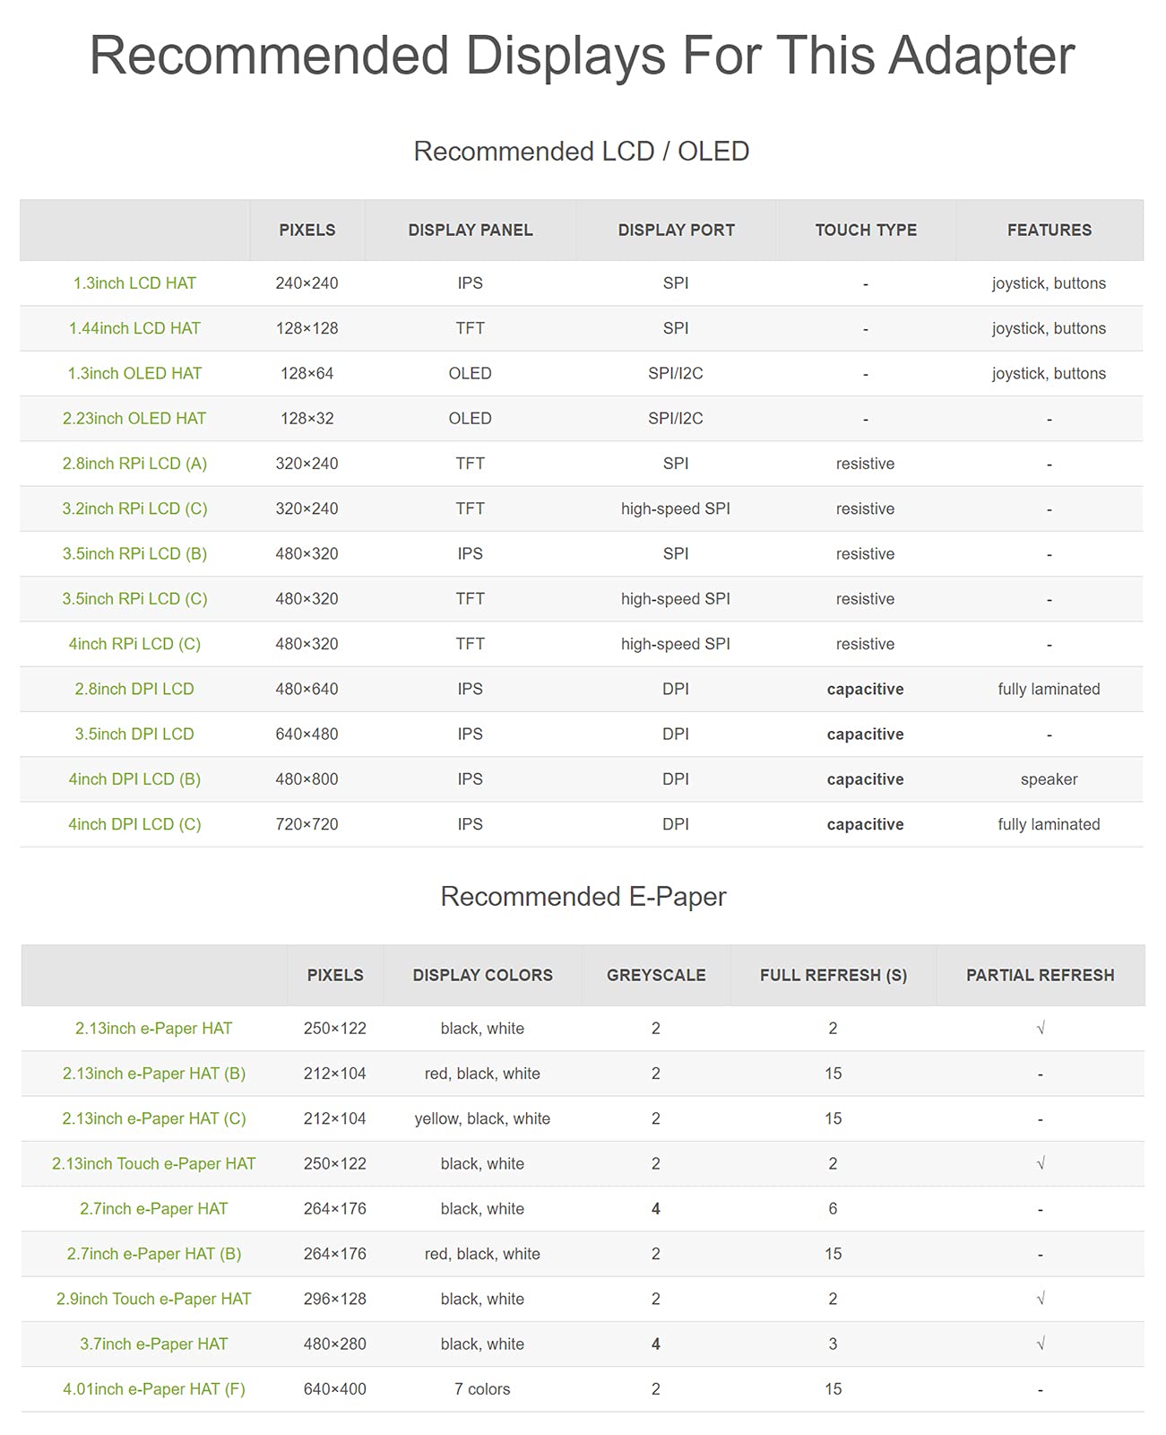
Task: Click the DISPLAY PORT column header
Action: [676, 230]
